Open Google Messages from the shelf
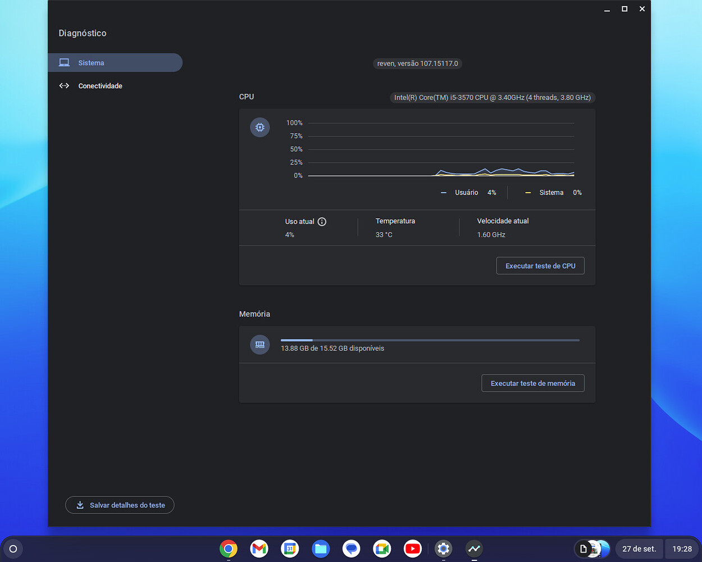The image size is (702, 562). pyautogui.click(x=351, y=549)
